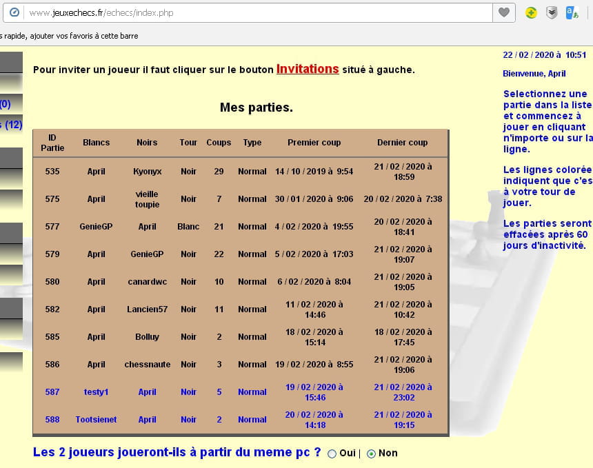Open blue game 587 against testy1
The image size is (593, 468).
(241, 392)
